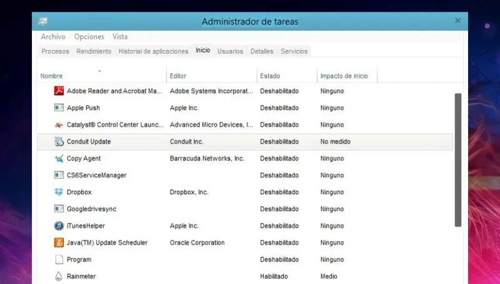Open the Vista menu
500x284 pixels.
tap(120, 37)
